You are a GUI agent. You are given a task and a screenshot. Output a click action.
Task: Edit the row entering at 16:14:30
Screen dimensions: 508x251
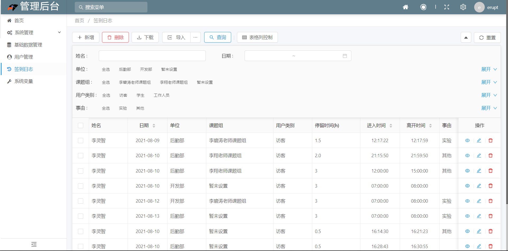(x=479, y=231)
